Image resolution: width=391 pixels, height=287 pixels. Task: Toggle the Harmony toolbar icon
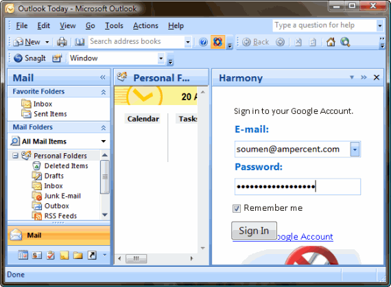pyautogui.click(x=217, y=42)
